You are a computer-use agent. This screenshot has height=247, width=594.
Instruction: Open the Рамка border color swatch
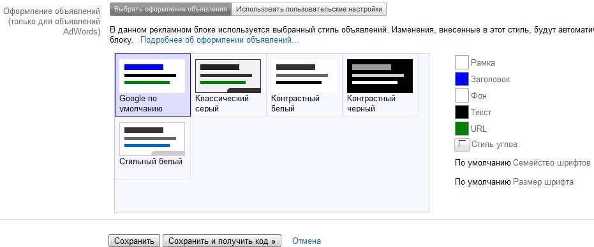462,62
